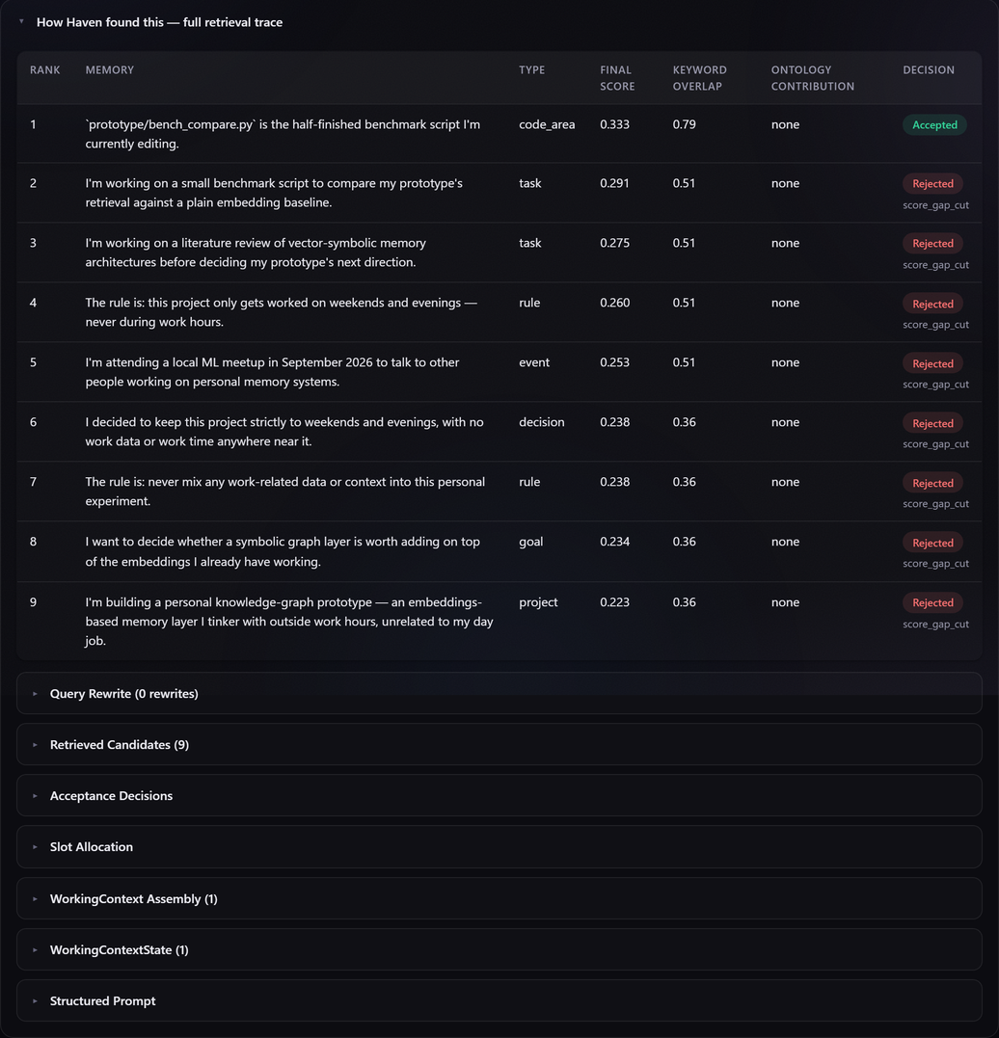Click the KEYWORD OVERLAP column header

point(699,78)
